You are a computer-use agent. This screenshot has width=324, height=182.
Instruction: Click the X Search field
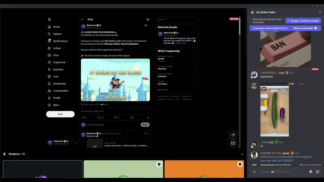pyautogui.click(x=177, y=19)
